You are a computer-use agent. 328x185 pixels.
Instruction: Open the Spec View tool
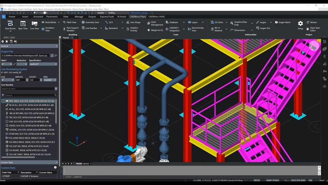[23, 25]
